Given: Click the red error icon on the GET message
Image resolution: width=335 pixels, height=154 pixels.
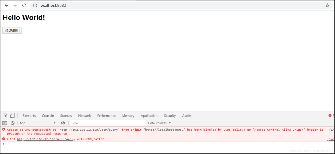Looking at the screenshot, I should (4, 139).
